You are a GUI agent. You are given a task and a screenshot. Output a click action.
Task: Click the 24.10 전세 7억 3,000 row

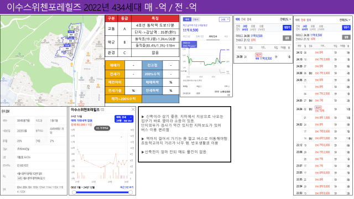coord(323,59)
